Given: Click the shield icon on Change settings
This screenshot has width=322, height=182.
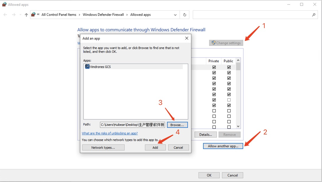Looking at the screenshot, I should 214,43.
